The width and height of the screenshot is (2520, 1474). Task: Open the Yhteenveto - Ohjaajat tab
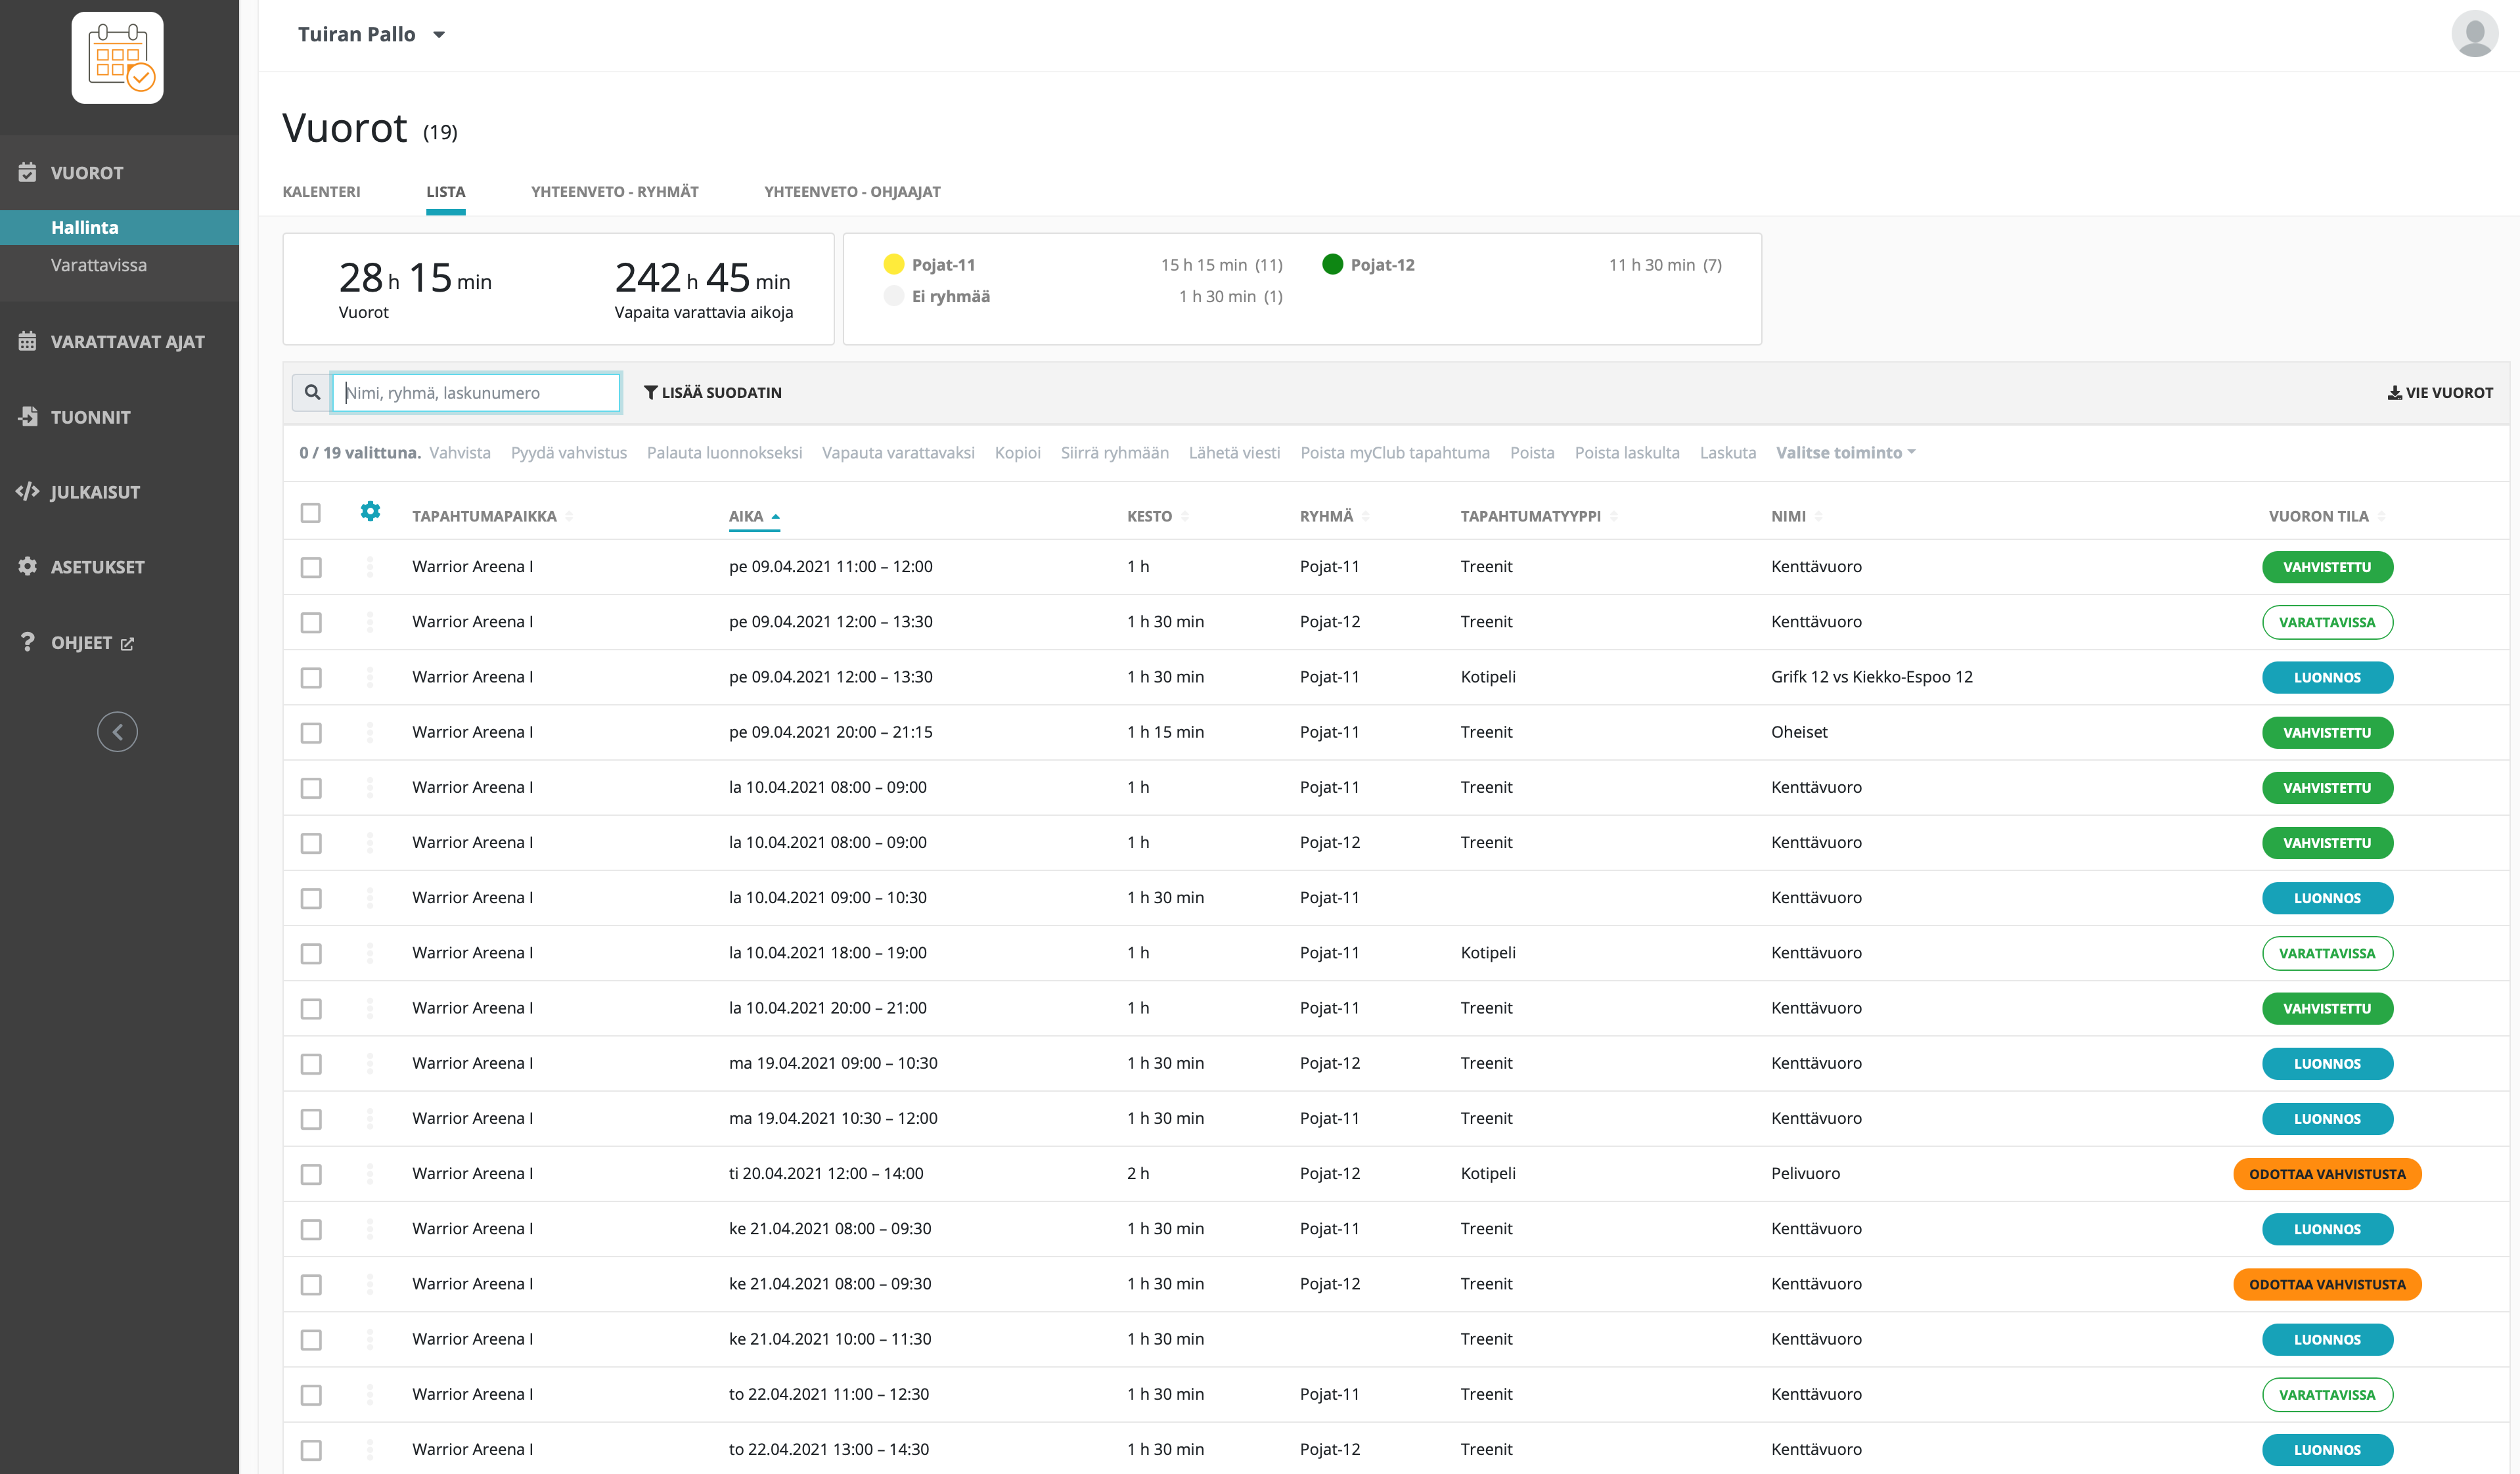[x=852, y=191]
